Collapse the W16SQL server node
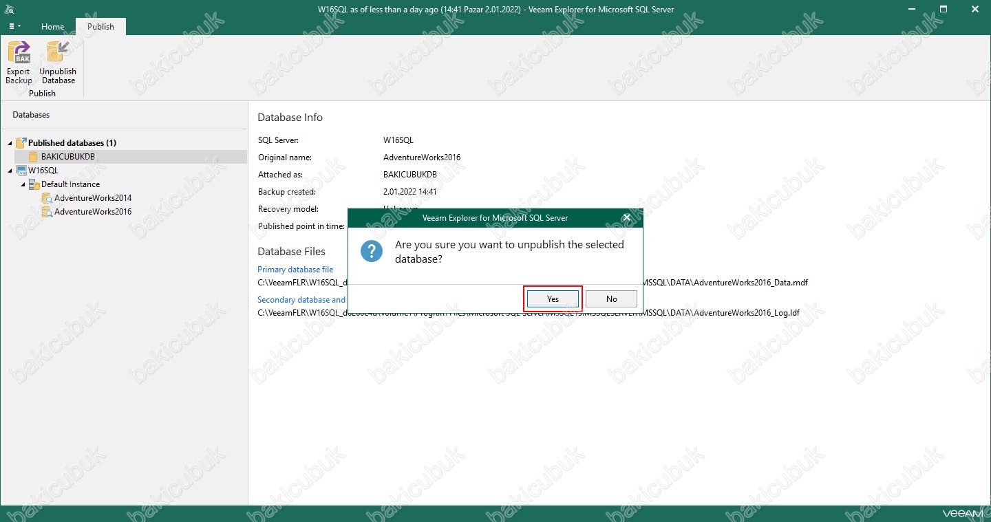 point(10,171)
